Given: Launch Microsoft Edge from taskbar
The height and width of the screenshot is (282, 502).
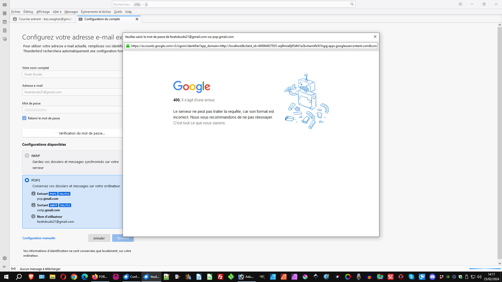Looking at the screenshot, I should (x=85, y=277).
